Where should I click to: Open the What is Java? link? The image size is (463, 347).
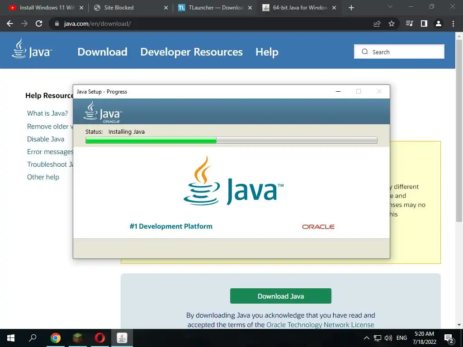coord(47,113)
